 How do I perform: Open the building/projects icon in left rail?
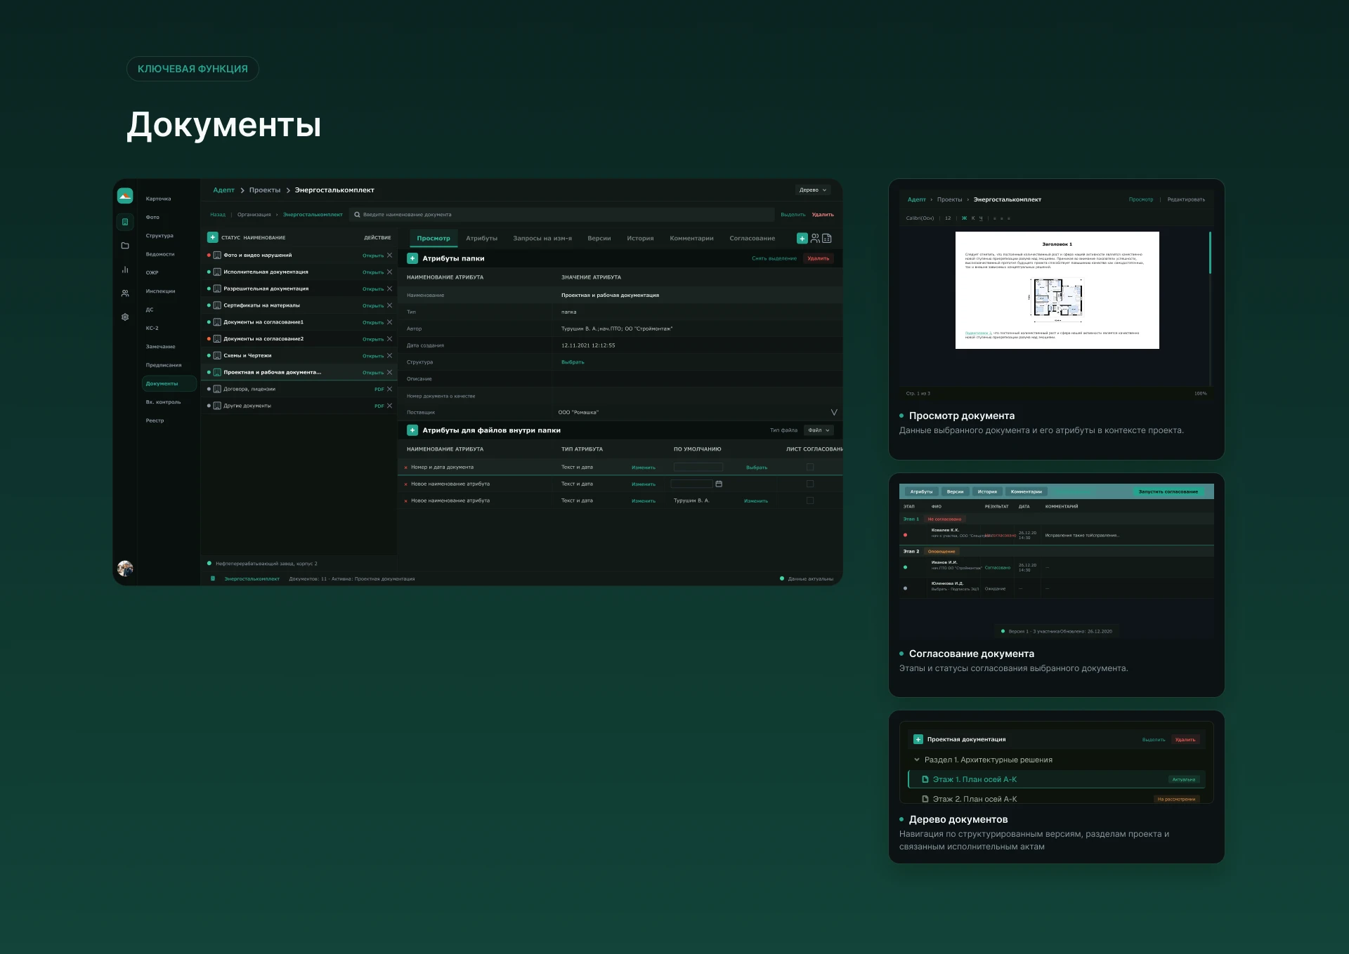click(x=125, y=222)
